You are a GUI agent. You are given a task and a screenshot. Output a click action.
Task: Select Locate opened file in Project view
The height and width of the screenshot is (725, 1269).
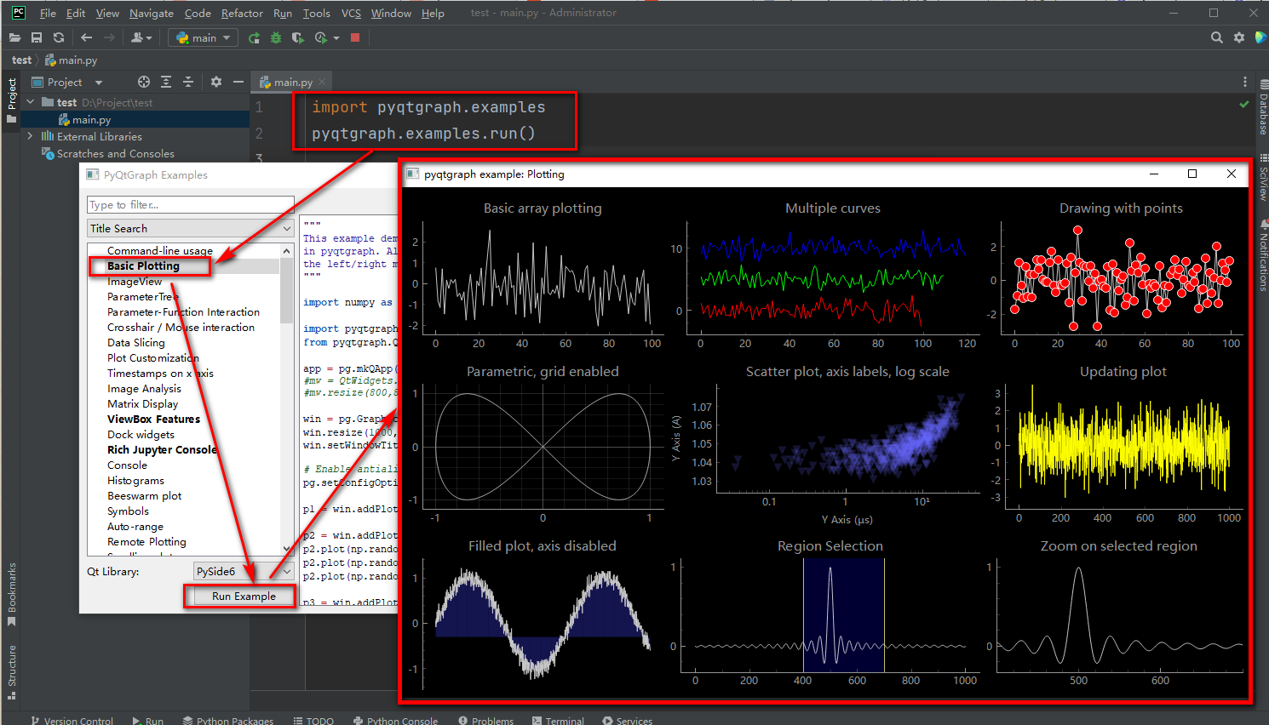point(144,81)
